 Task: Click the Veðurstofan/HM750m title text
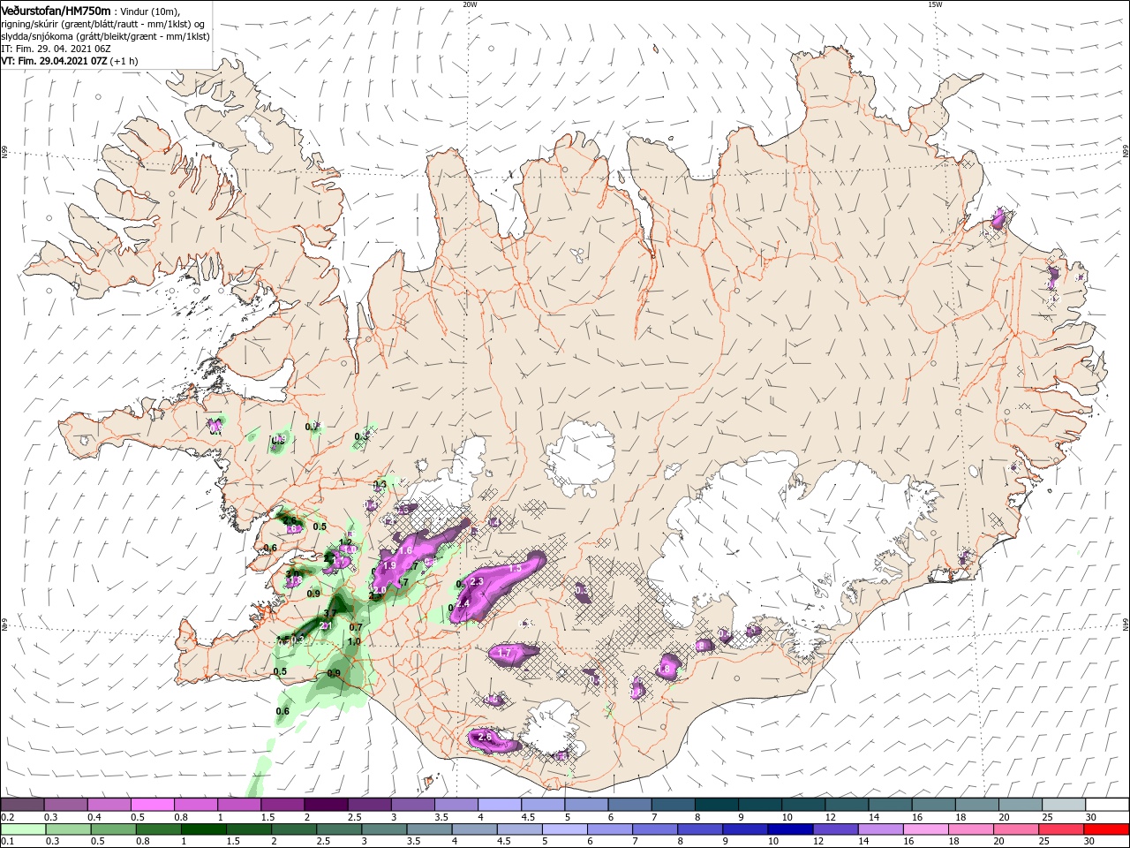(x=56, y=10)
